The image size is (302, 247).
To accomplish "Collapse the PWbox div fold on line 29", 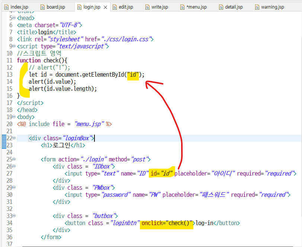I will click(14, 187).
